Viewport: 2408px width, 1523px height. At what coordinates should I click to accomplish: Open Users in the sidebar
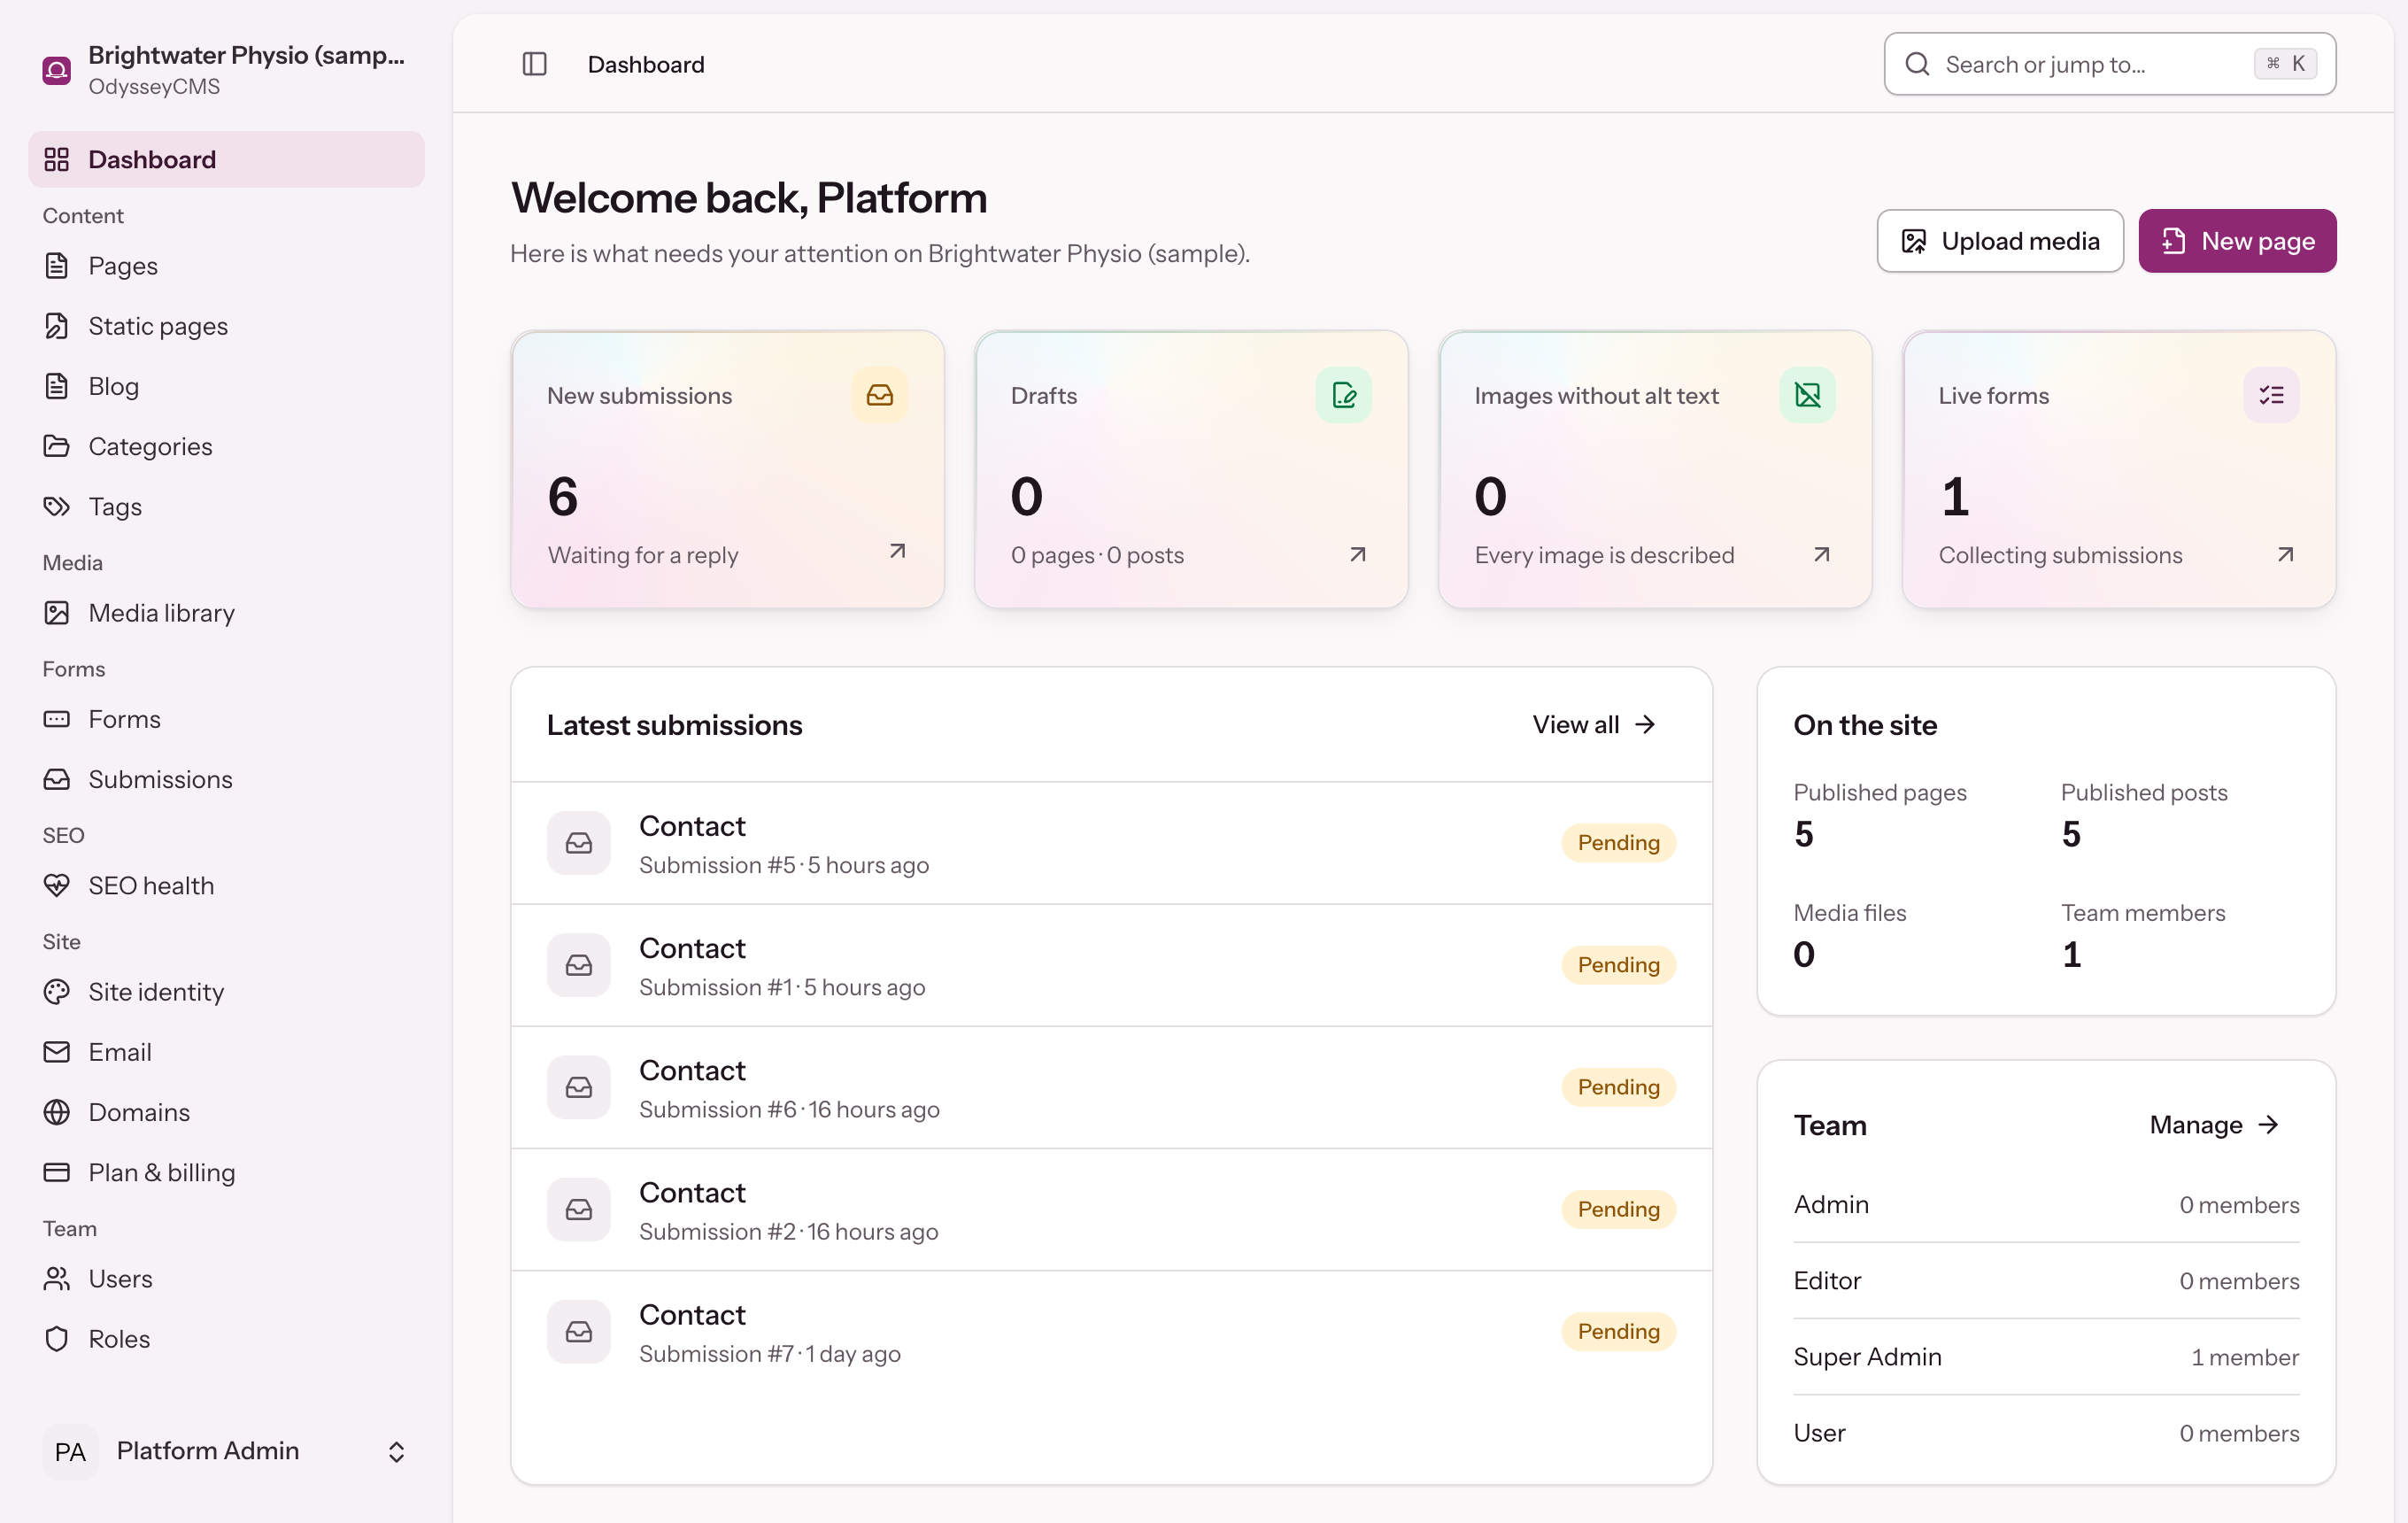tap(226, 1278)
